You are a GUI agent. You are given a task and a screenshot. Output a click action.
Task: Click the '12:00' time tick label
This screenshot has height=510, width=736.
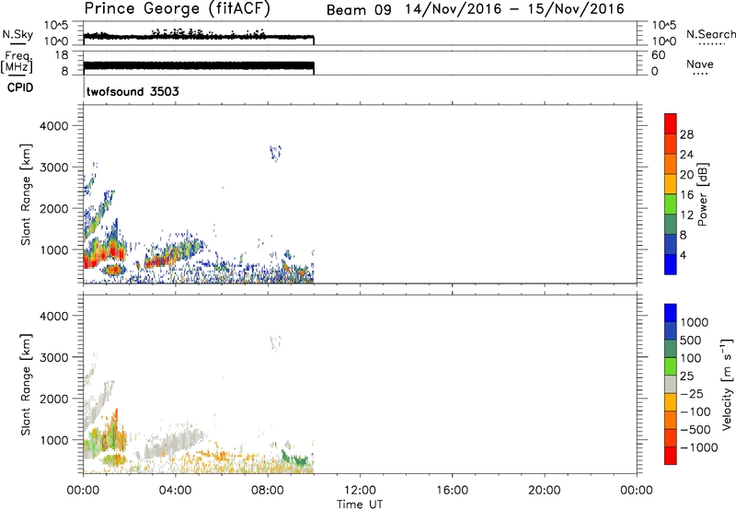pos(360,491)
